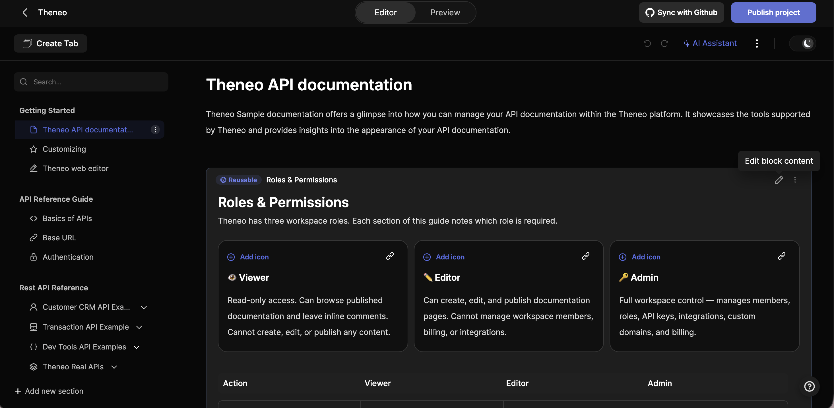Viewport: 834px width, 408px height.
Task: Open the help question mark button
Action: point(809,386)
